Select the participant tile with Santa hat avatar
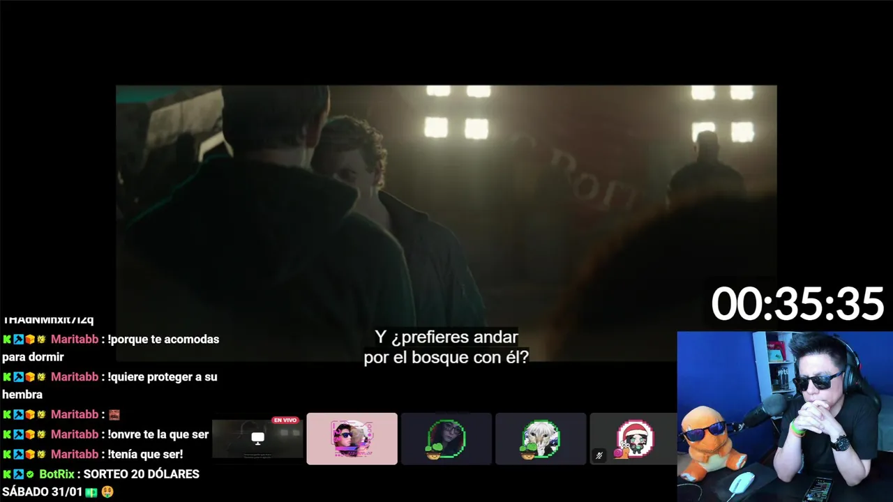 pyautogui.click(x=633, y=439)
